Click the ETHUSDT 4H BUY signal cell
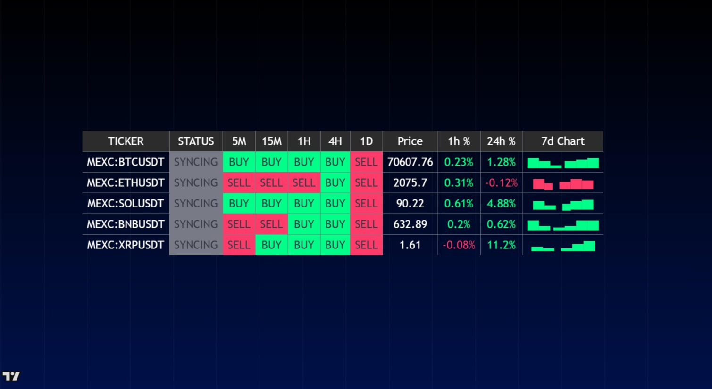 coord(335,182)
